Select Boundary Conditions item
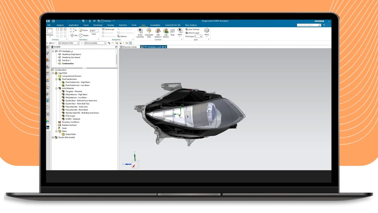Viewport: 378px width, 213px height. [70, 122]
